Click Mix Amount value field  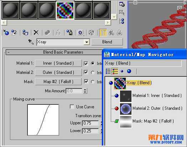pos(74,91)
